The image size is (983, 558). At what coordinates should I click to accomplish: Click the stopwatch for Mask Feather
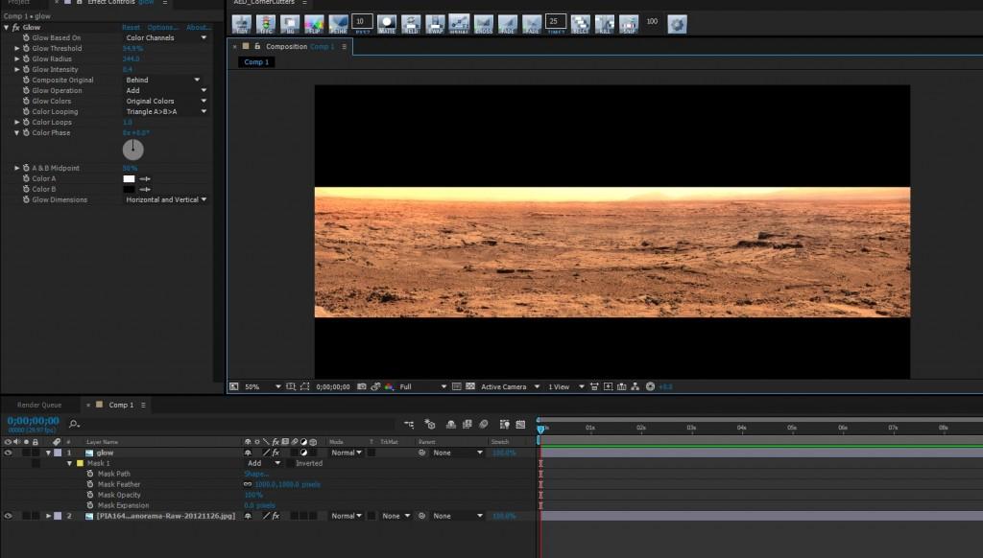coord(90,484)
